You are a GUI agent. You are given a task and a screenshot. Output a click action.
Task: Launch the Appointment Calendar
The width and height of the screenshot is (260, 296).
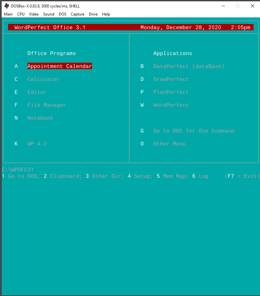point(59,66)
